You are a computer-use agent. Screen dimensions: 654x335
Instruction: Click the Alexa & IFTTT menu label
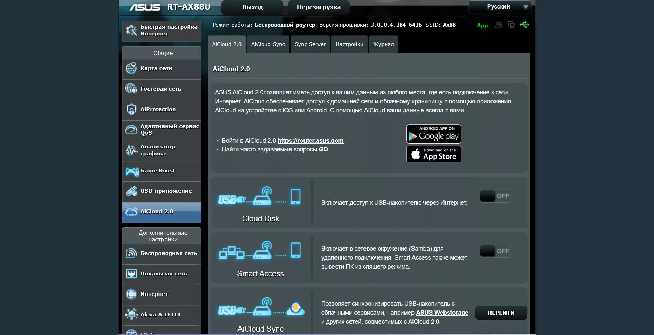(x=160, y=315)
